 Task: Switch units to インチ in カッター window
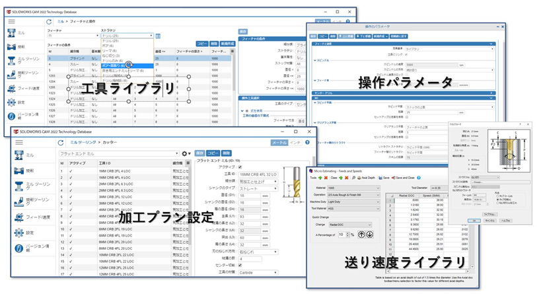295,143
